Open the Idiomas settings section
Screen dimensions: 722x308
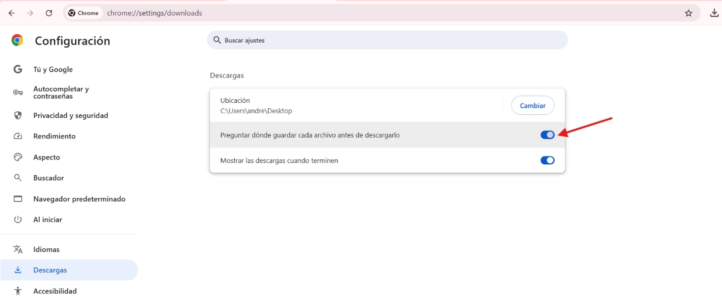pyautogui.click(x=46, y=250)
